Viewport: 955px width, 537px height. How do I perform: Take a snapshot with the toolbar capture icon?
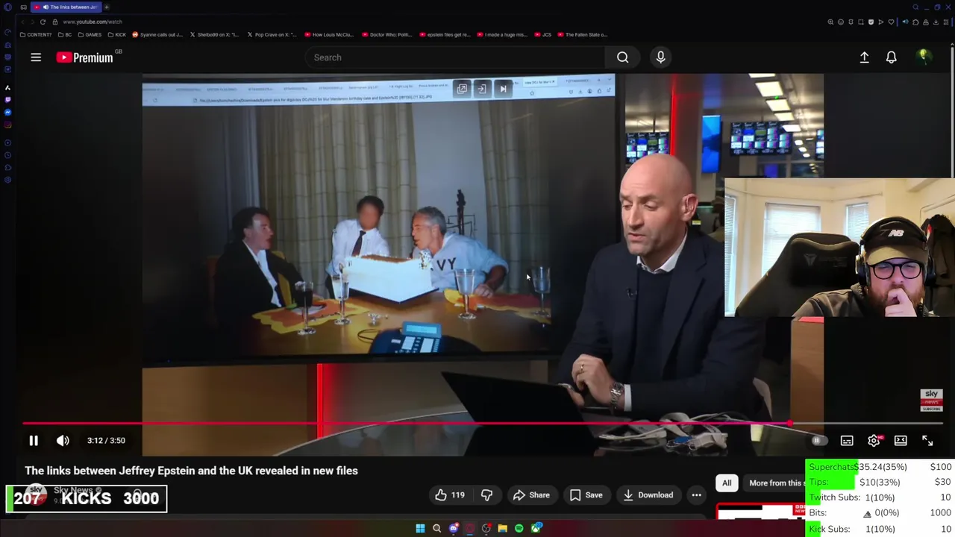coord(860,22)
